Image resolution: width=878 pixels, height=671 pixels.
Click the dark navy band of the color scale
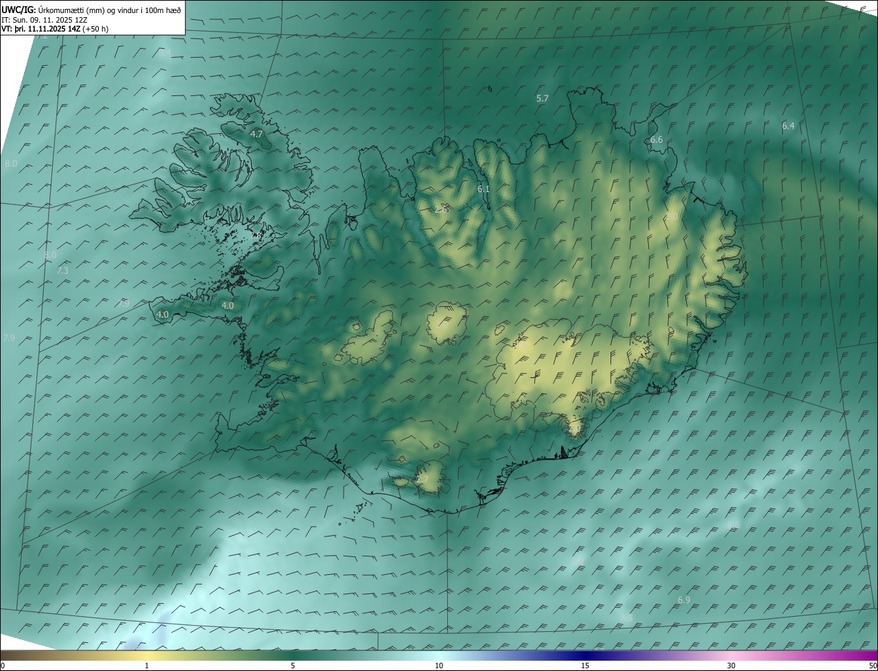(x=585, y=655)
